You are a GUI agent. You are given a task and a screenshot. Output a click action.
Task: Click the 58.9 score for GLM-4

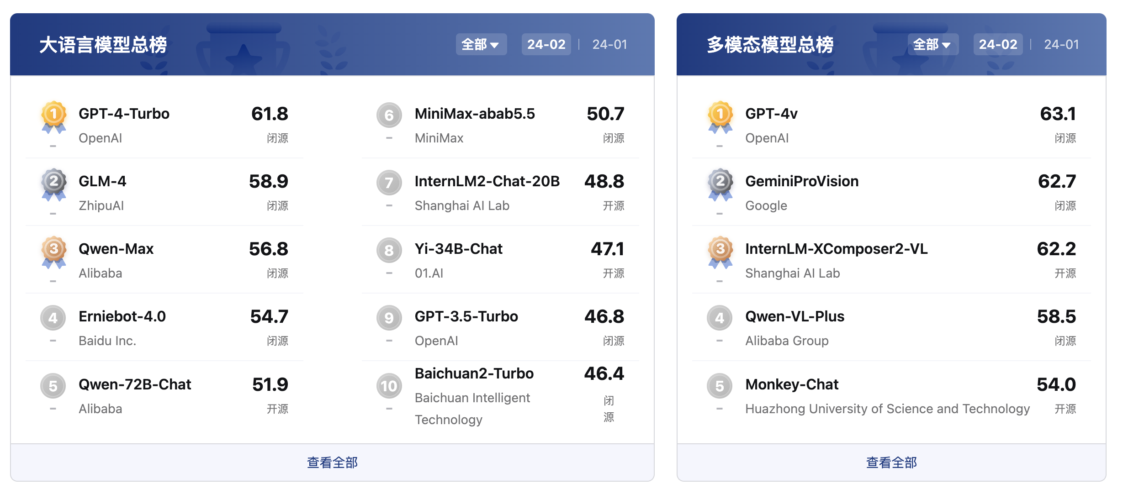tap(269, 181)
